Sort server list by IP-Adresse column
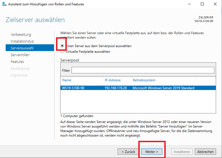Screen dimensions: 222x158 coord(113,80)
